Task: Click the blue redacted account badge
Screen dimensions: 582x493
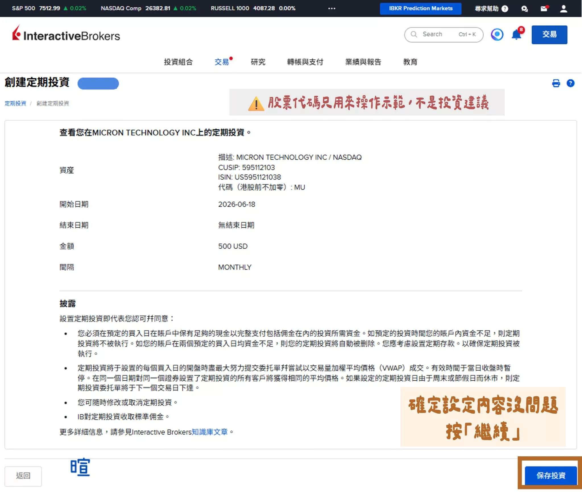Action: coord(98,83)
